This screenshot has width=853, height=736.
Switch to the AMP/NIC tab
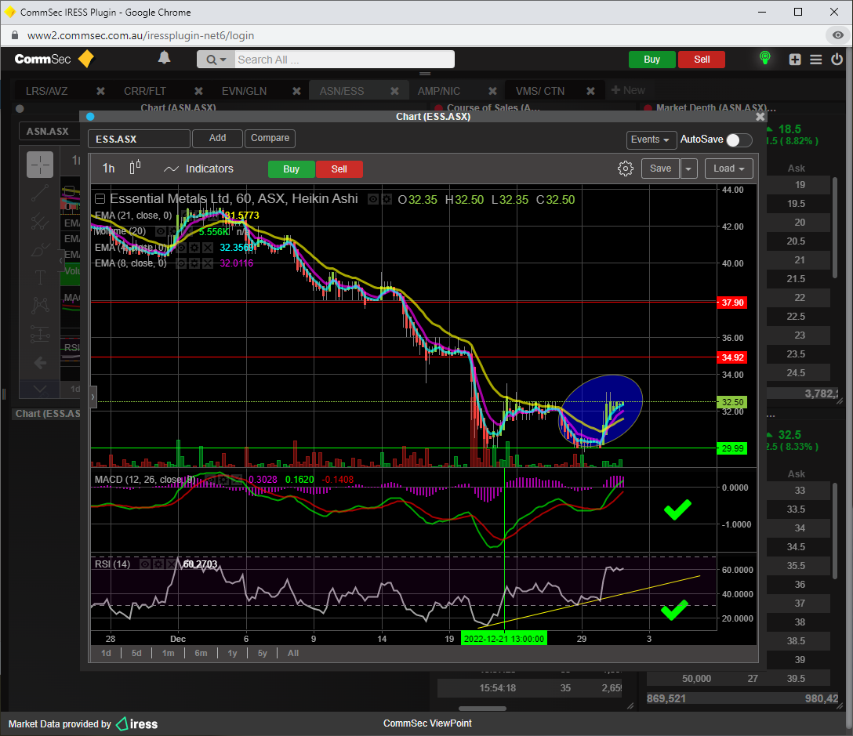(x=438, y=91)
